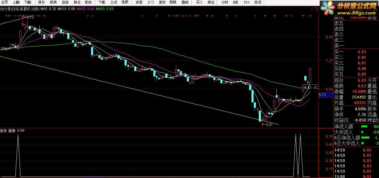The height and width of the screenshot is (178, 379).
Task: Click the MA60: 6.09 indicator label
Action: coord(105,9)
